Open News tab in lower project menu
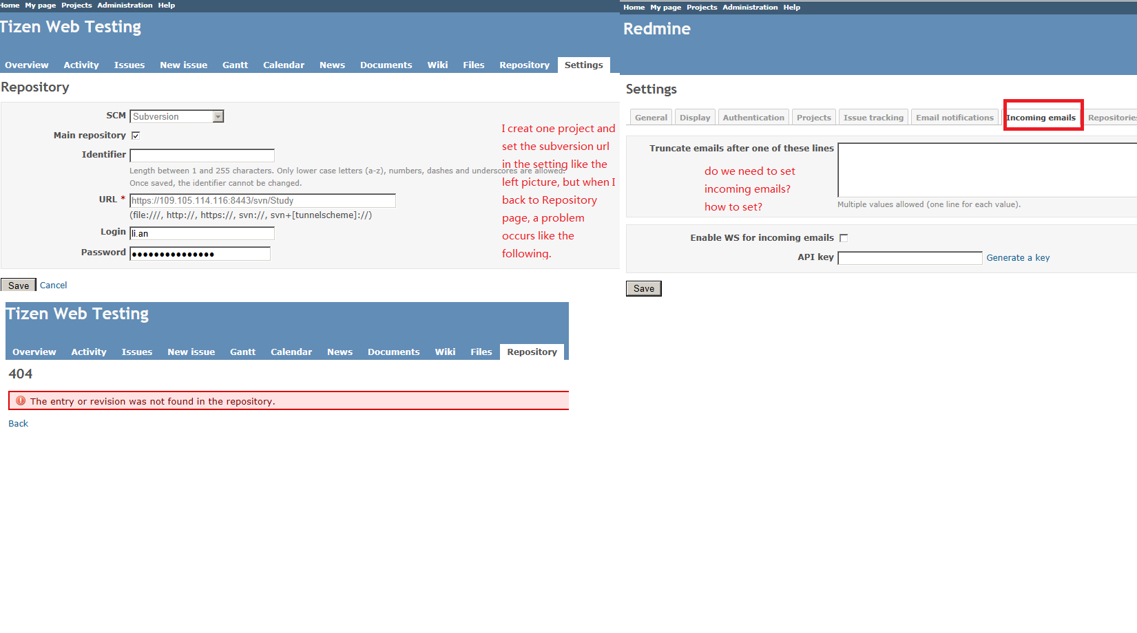 (x=340, y=352)
